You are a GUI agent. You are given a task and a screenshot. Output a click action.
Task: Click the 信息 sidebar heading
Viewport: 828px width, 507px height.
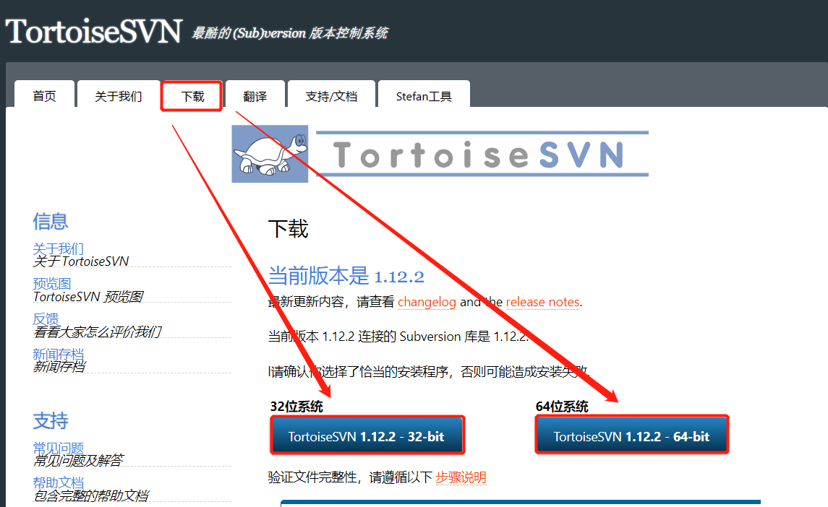click(x=50, y=221)
